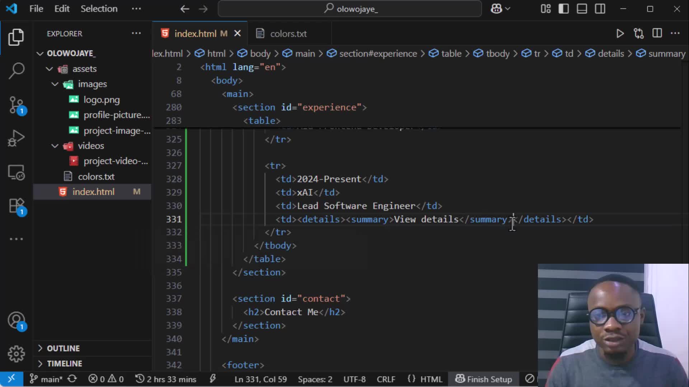The height and width of the screenshot is (387, 689).
Task: Customize layout icon in title bar
Action: pyautogui.click(x=545, y=9)
